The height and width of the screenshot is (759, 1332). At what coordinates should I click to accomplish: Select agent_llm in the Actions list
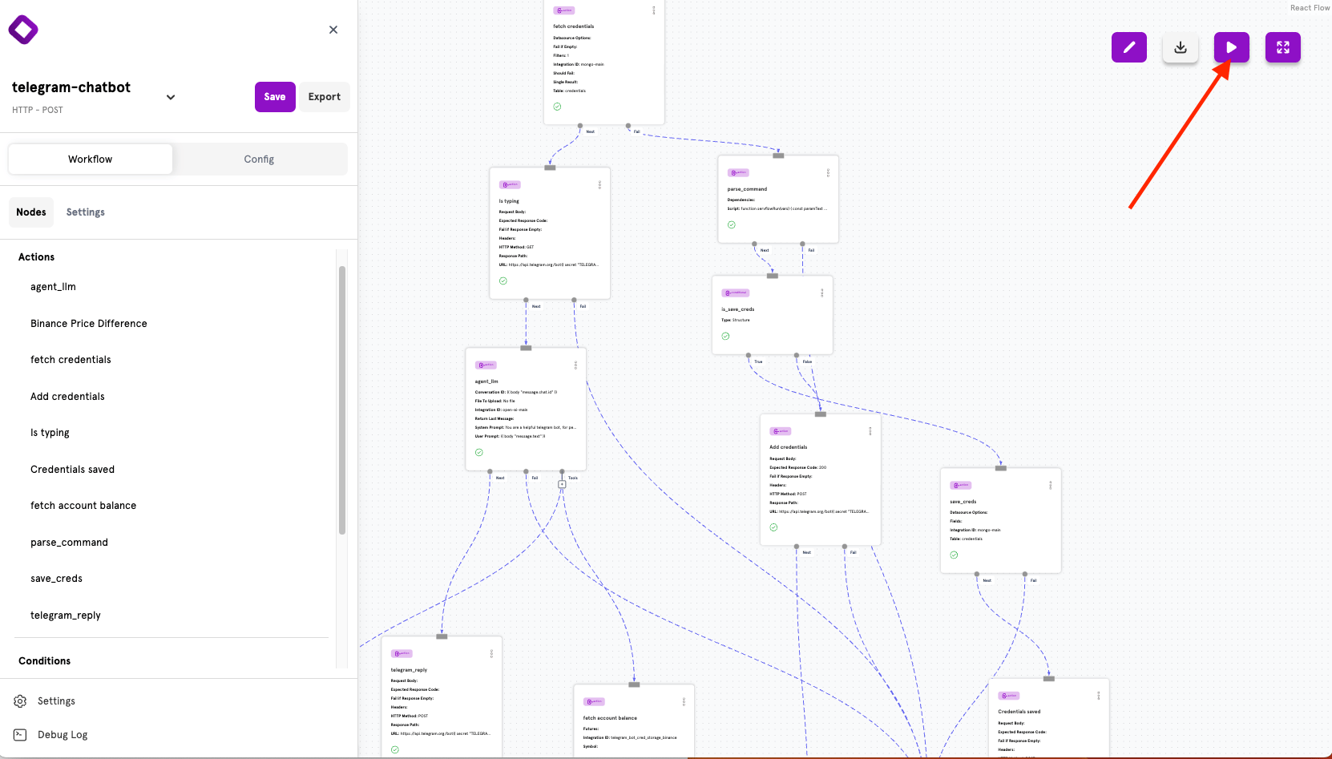(x=53, y=287)
